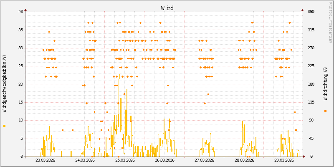334x167 pixels.
Task: Select the Windgeschwindigkeit (km/h) axis label
Action: pyautogui.click(x=5, y=83)
